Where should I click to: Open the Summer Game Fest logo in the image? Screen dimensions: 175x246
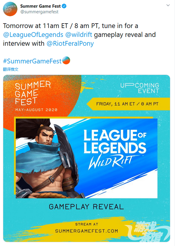click(x=33, y=93)
